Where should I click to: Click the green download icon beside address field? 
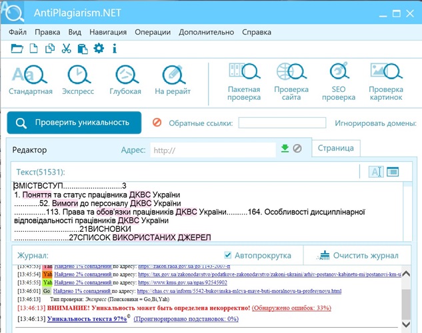click(x=285, y=149)
